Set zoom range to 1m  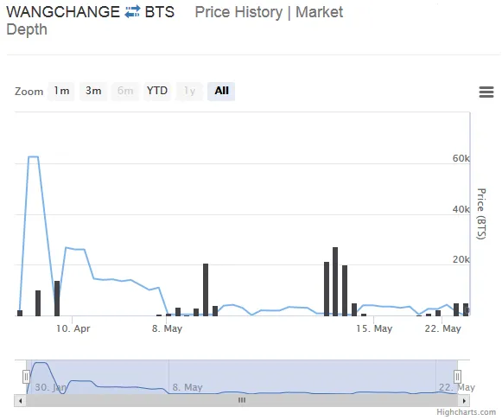pyautogui.click(x=61, y=92)
